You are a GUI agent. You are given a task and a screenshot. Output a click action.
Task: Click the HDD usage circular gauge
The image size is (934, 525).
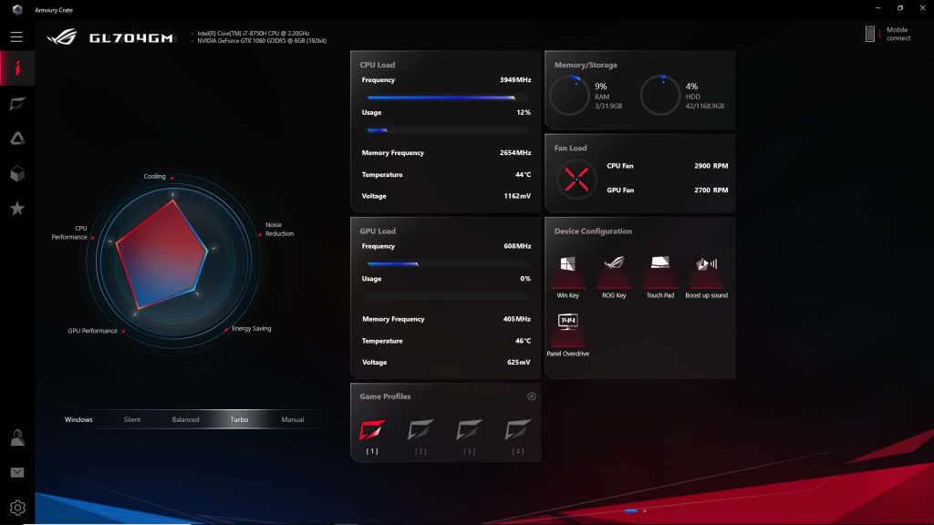pyautogui.click(x=660, y=95)
